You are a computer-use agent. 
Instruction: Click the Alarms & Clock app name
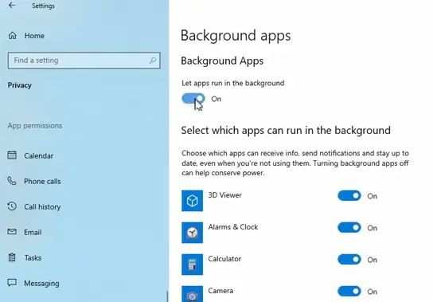tap(233, 227)
